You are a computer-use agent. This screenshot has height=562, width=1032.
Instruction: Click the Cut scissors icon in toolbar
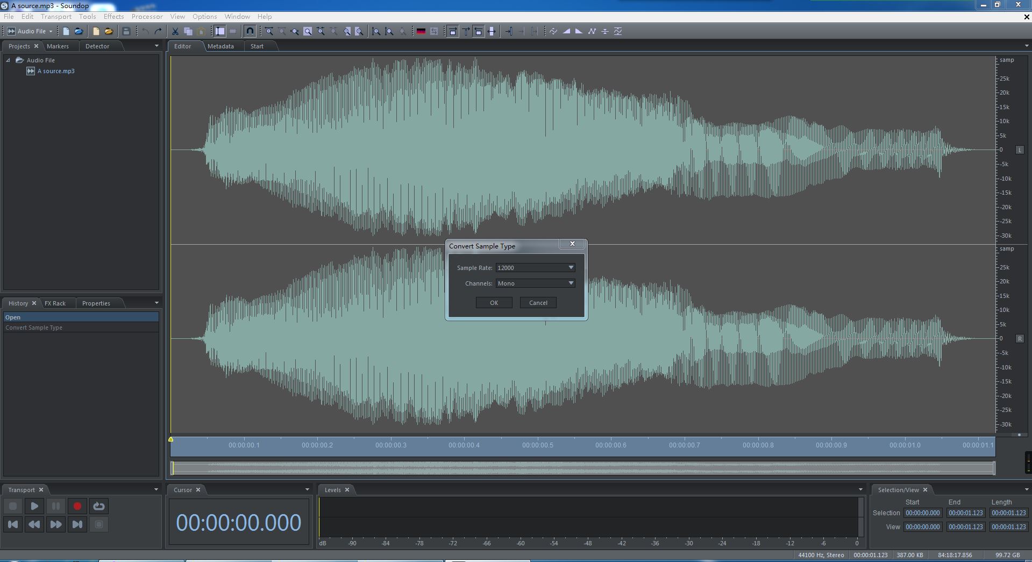click(x=175, y=31)
